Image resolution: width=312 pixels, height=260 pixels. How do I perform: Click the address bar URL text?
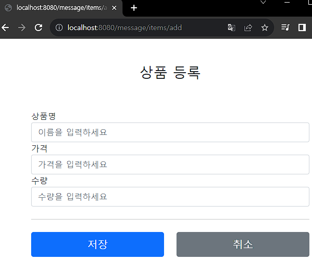click(125, 28)
